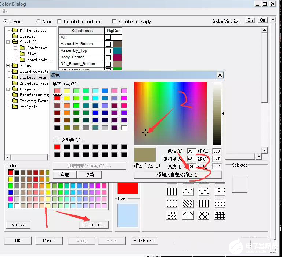Select the cyan swatch in palette's bottom row
Viewport: 282px width, 257px height.
click(11, 206)
